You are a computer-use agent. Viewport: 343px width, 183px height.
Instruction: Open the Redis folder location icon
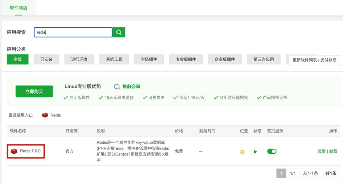tap(242, 151)
